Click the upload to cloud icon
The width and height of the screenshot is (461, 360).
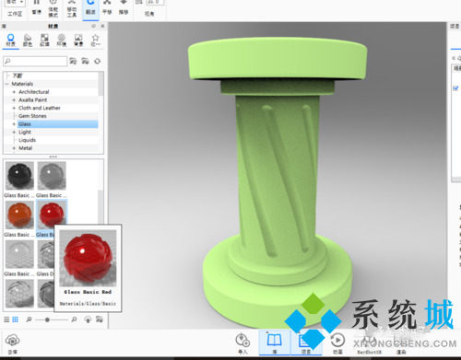[88, 319]
